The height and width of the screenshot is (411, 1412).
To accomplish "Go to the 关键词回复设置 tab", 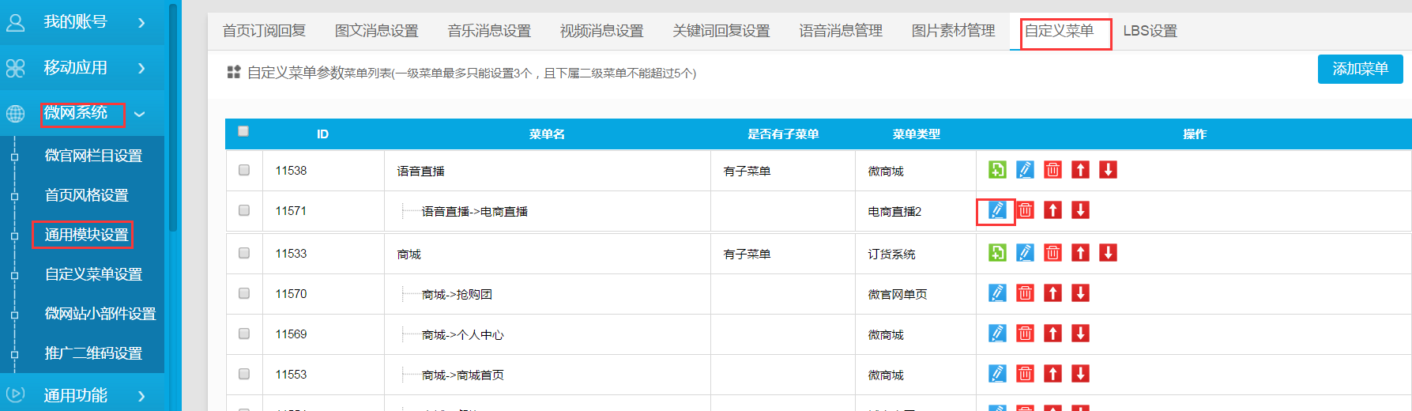I will pyautogui.click(x=721, y=31).
